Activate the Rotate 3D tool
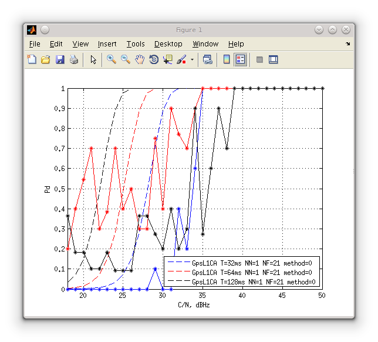Screen dimensions: 378x342 pos(154,59)
